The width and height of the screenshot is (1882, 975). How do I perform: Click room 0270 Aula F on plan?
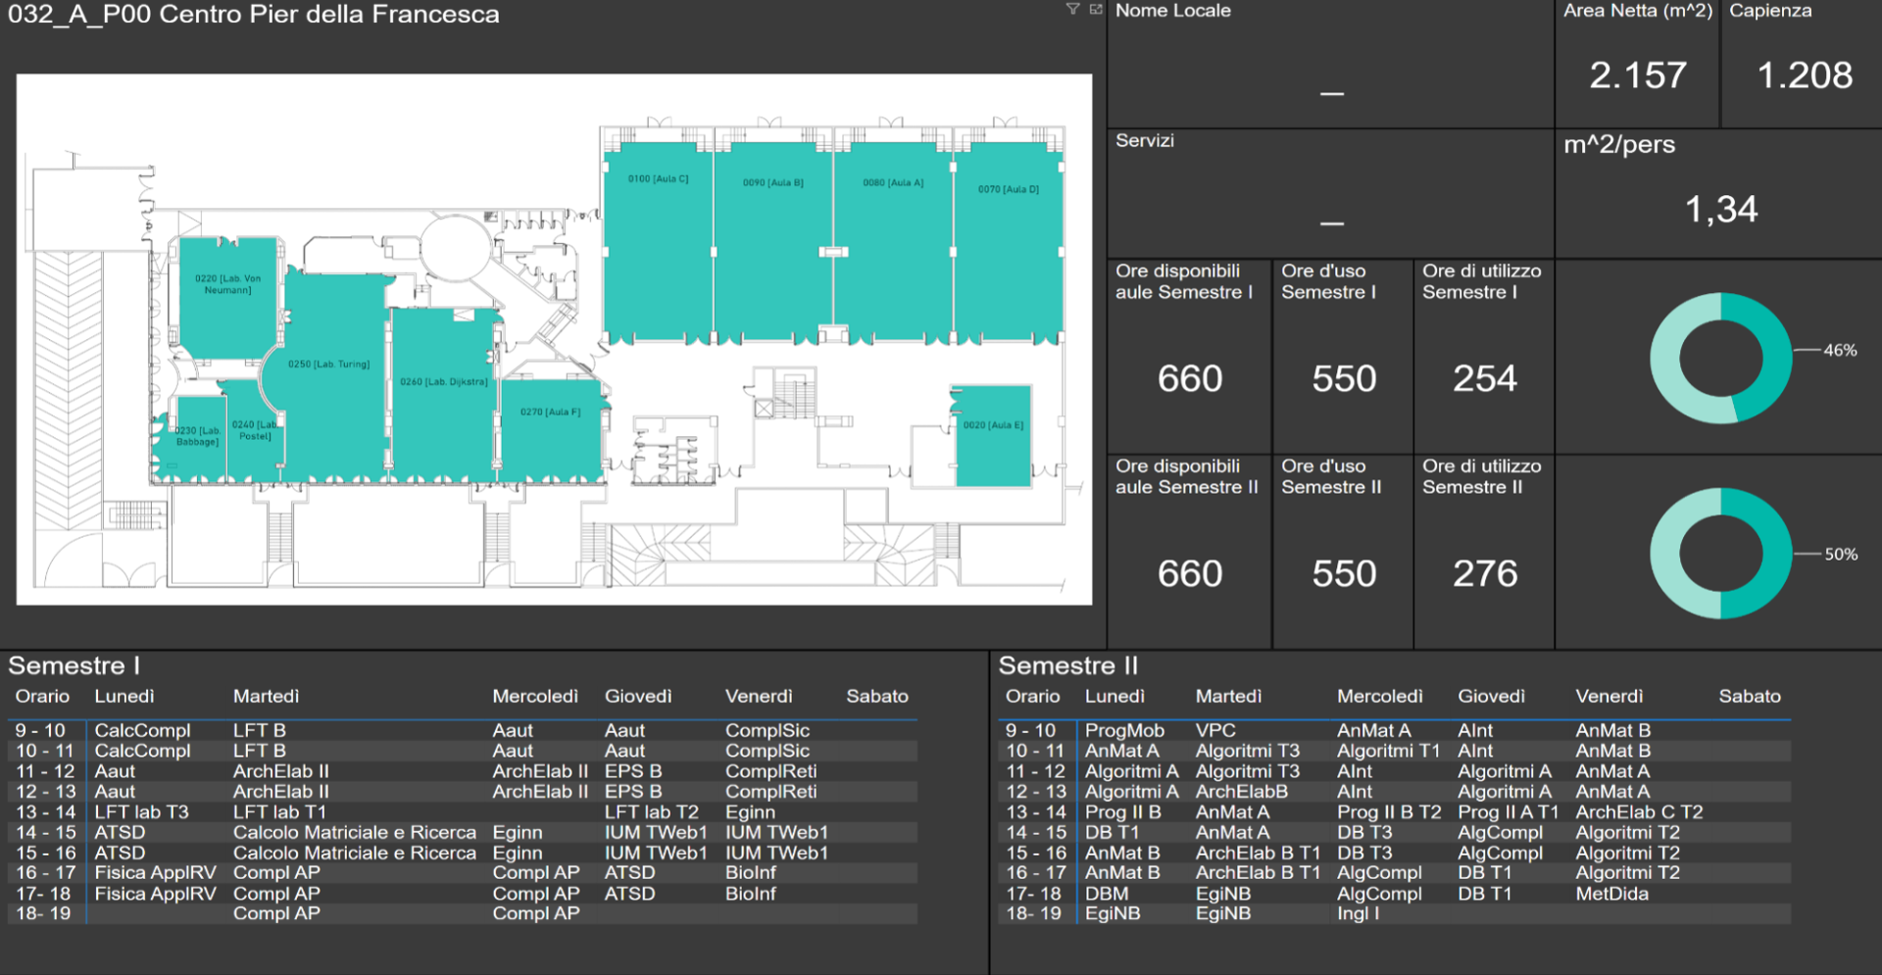pos(550,431)
